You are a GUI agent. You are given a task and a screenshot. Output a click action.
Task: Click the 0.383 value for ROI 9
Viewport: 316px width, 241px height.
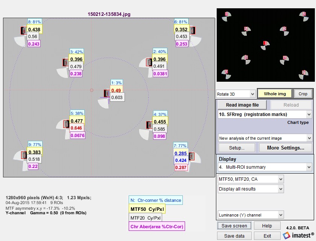click(35, 152)
